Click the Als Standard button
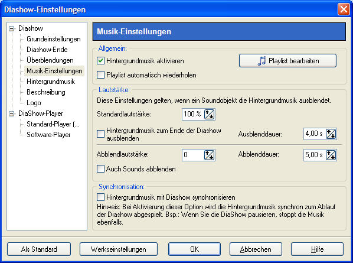This screenshot has width=353, height=263. tap(39, 249)
